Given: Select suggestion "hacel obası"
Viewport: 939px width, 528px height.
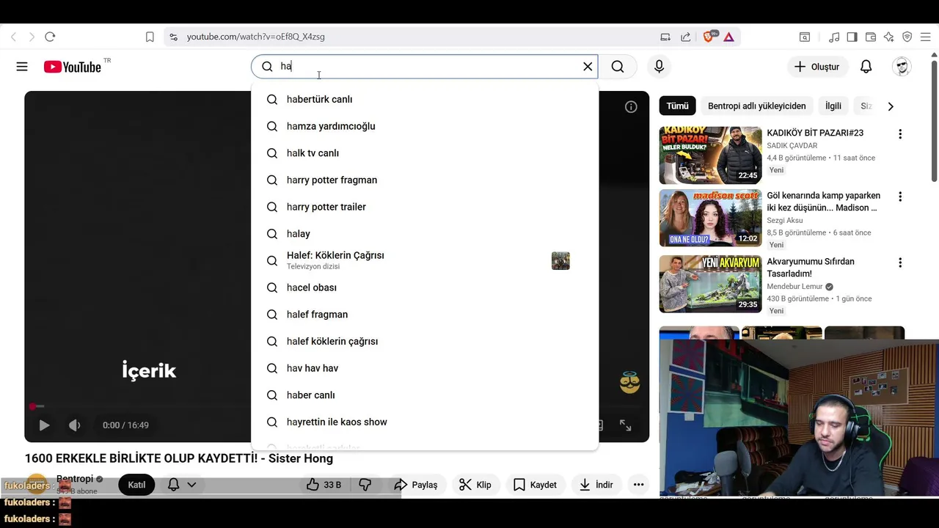Looking at the screenshot, I should (425, 287).
